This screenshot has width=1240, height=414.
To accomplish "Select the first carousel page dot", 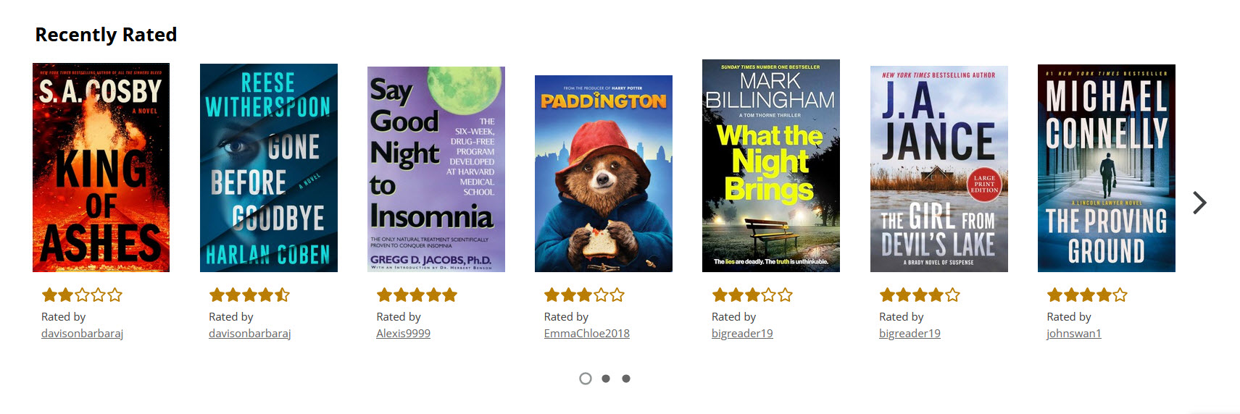I will click(586, 379).
